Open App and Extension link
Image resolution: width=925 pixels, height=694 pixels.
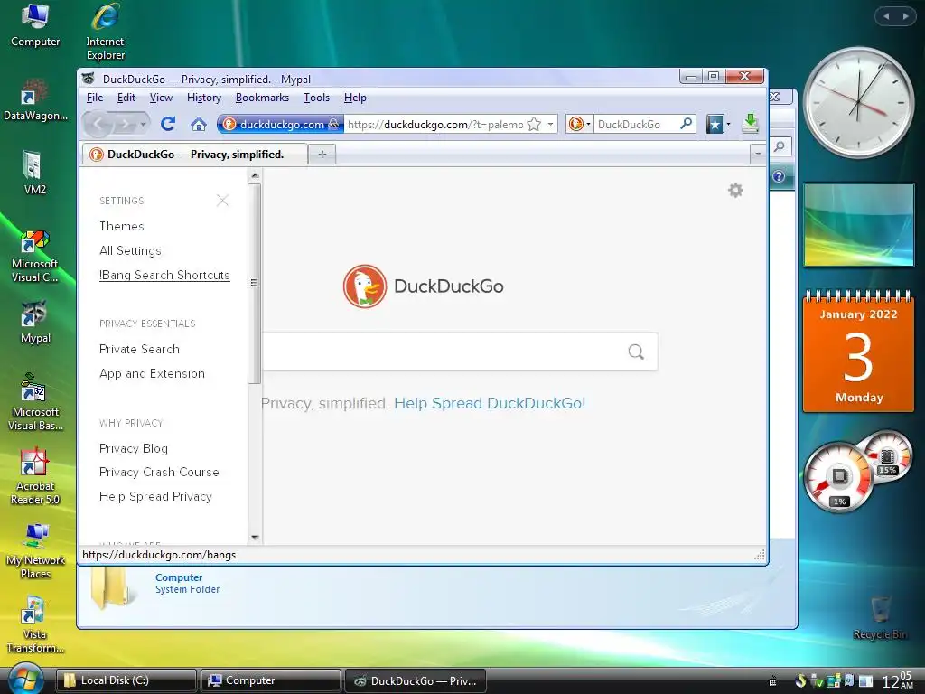(152, 373)
